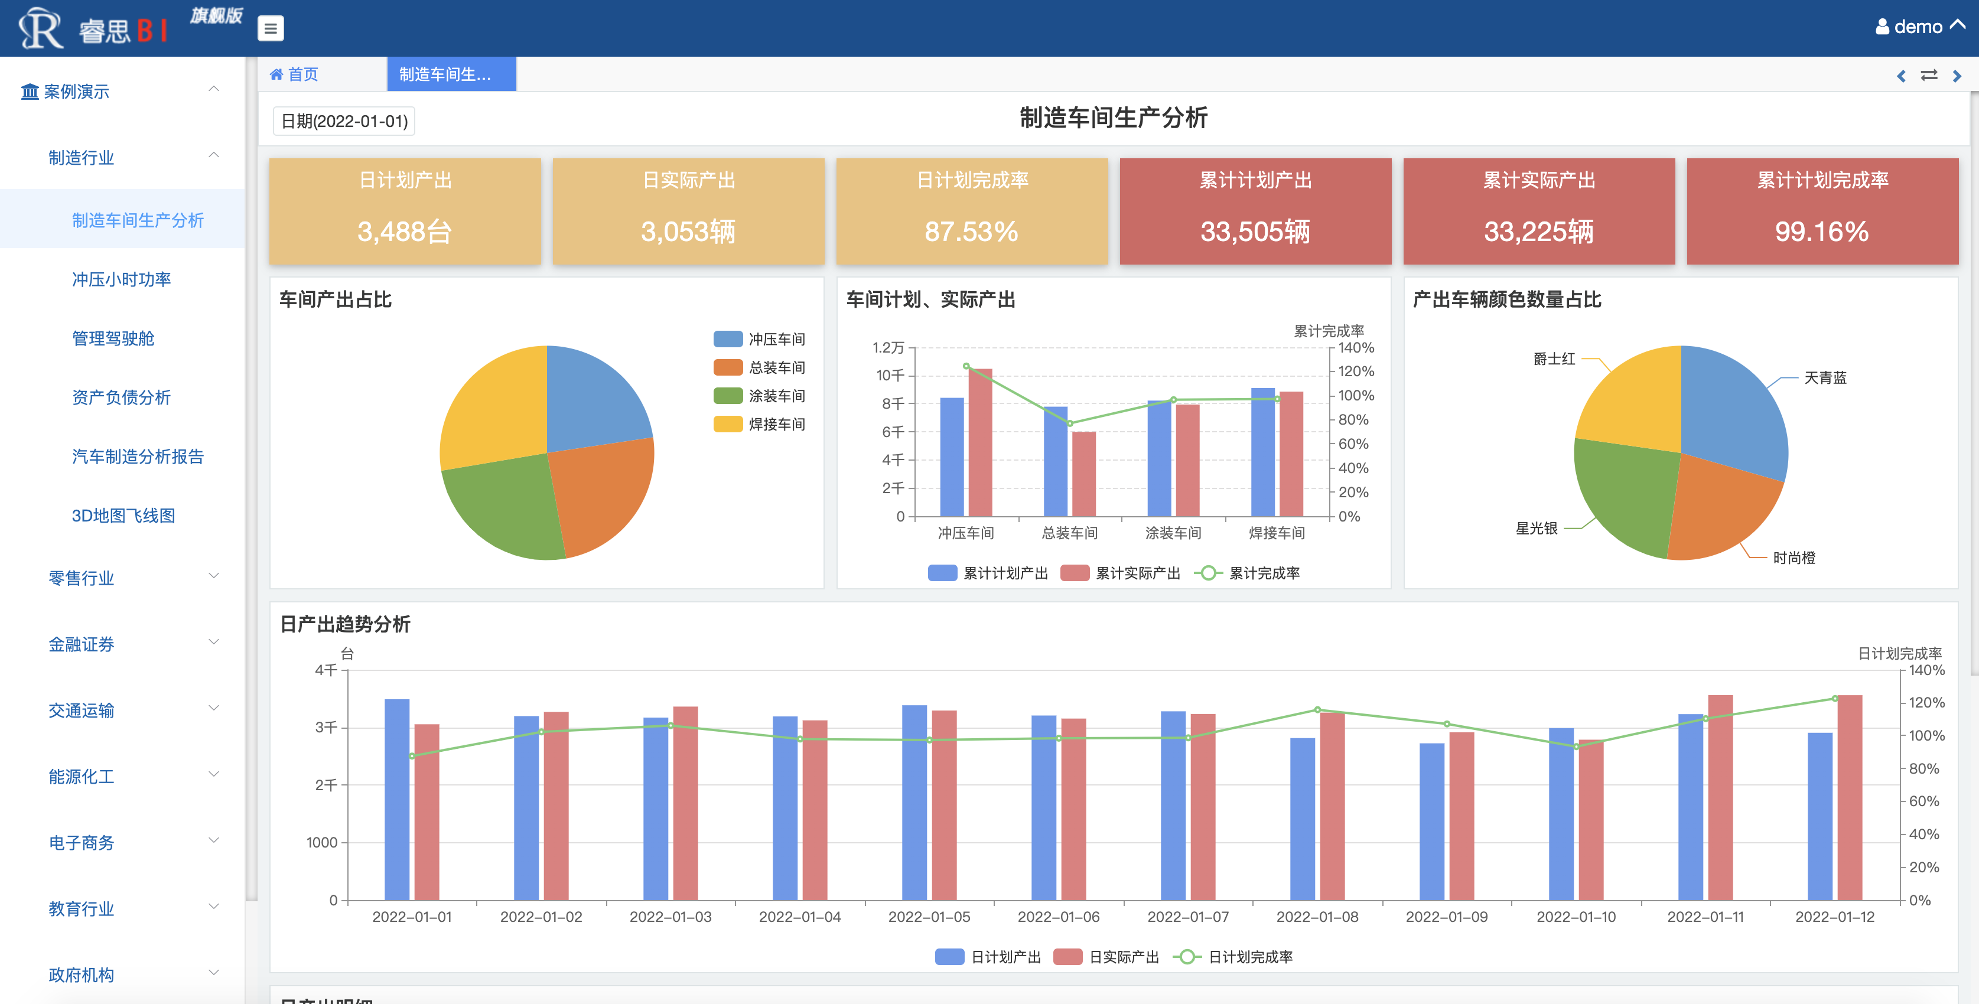Click the home icon in 首页 tab
The width and height of the screenshot is (1979, 1004).
pyautogui.click(x=276, y=74)
